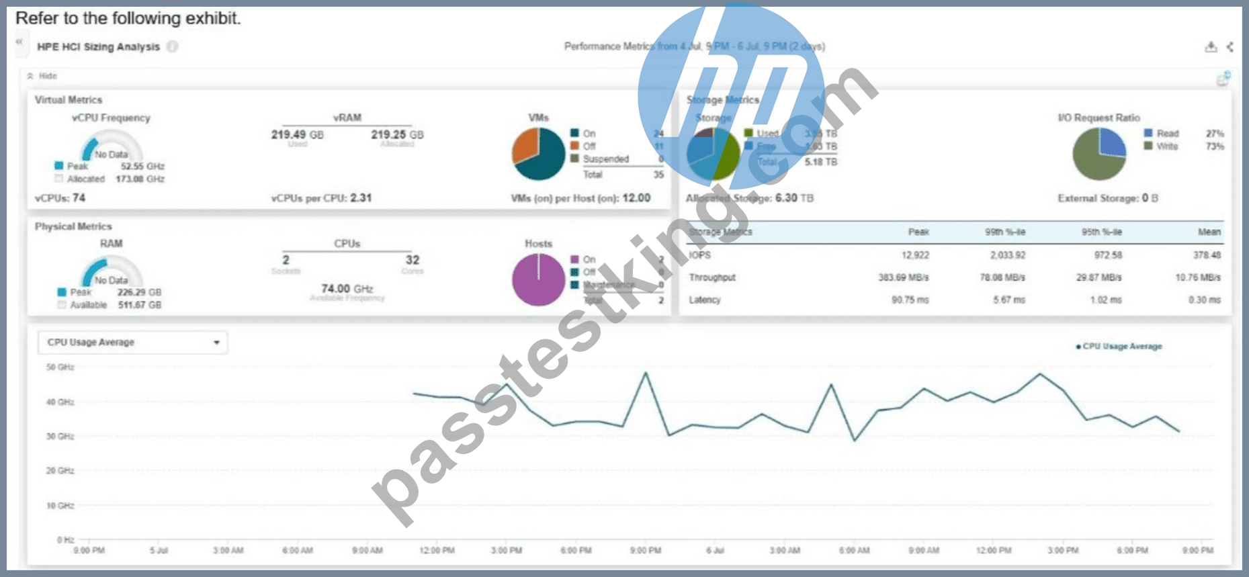
Task: Click the VMs 'Off' orange color swatch
Action: pos(574,146)
